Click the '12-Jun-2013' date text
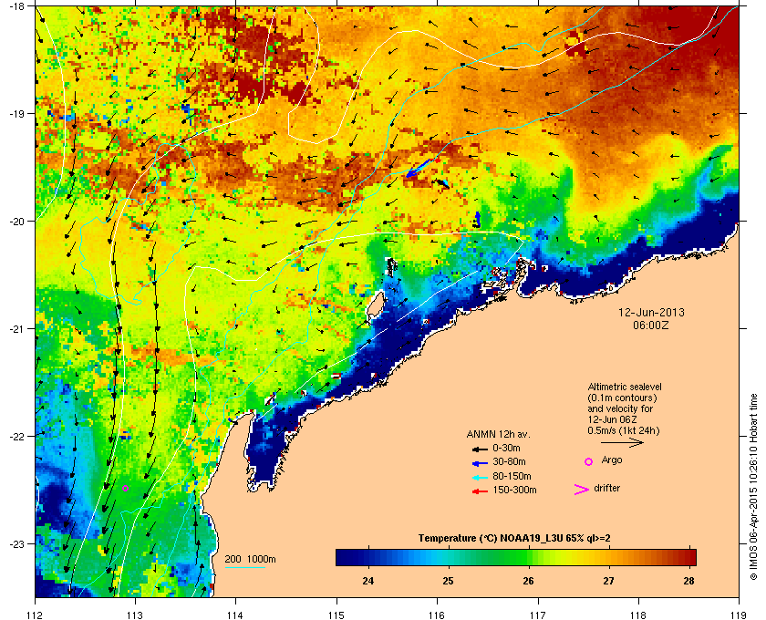Screen dimensions: 766x620 click(x=651, y=312)
